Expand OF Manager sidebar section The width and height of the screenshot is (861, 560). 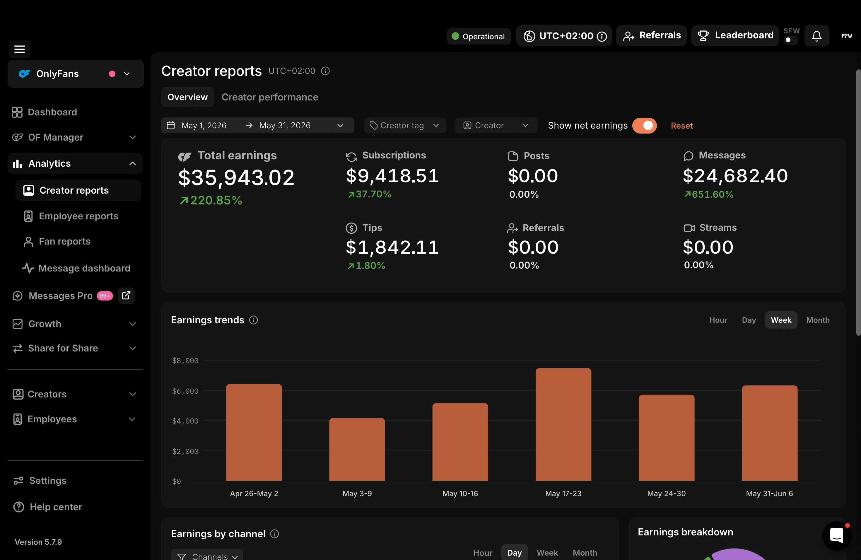pyautogui.click(x=75, y=137)
